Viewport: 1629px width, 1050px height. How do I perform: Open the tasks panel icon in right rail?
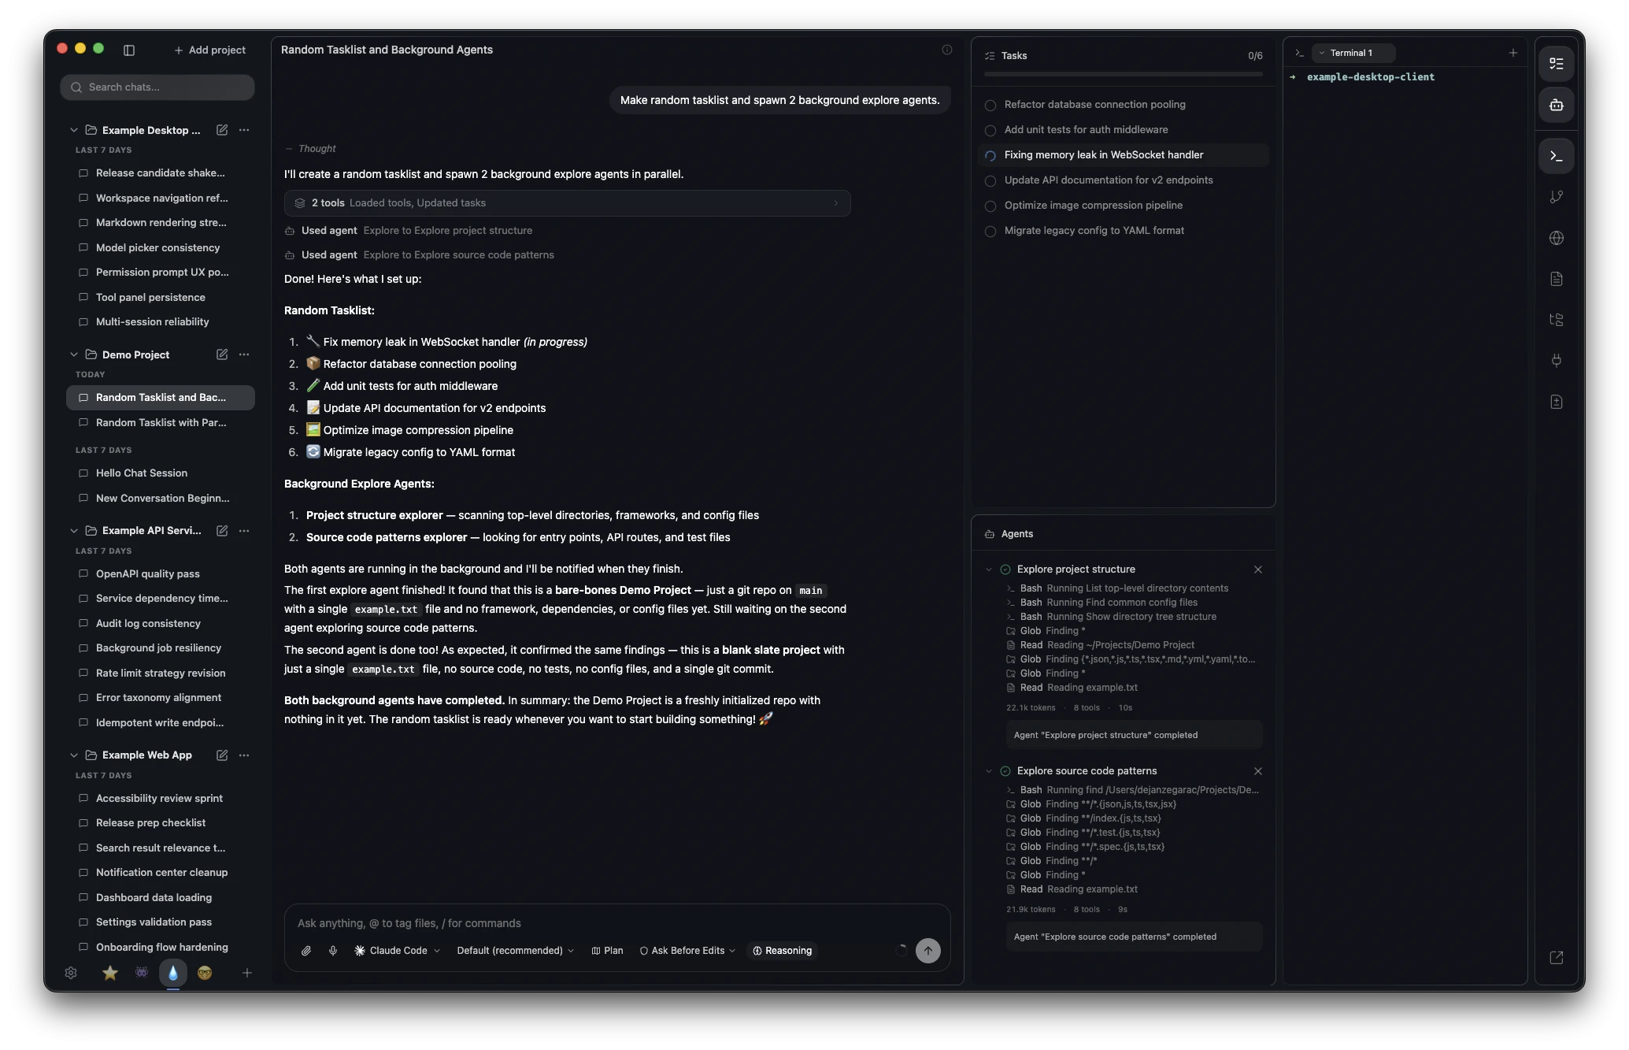tap(1556, 64)
